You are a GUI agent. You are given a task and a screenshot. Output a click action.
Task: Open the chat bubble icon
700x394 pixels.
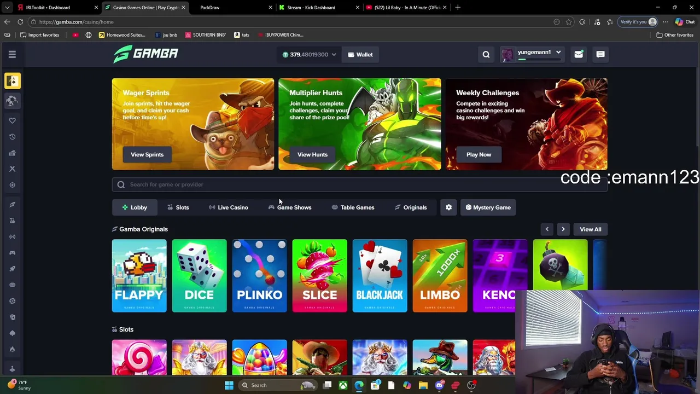tap(600, 54)
